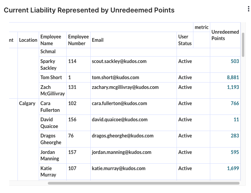Click the Unredeemed Points column header
This screenshot has height=193, width=251.
pos(225,35)
